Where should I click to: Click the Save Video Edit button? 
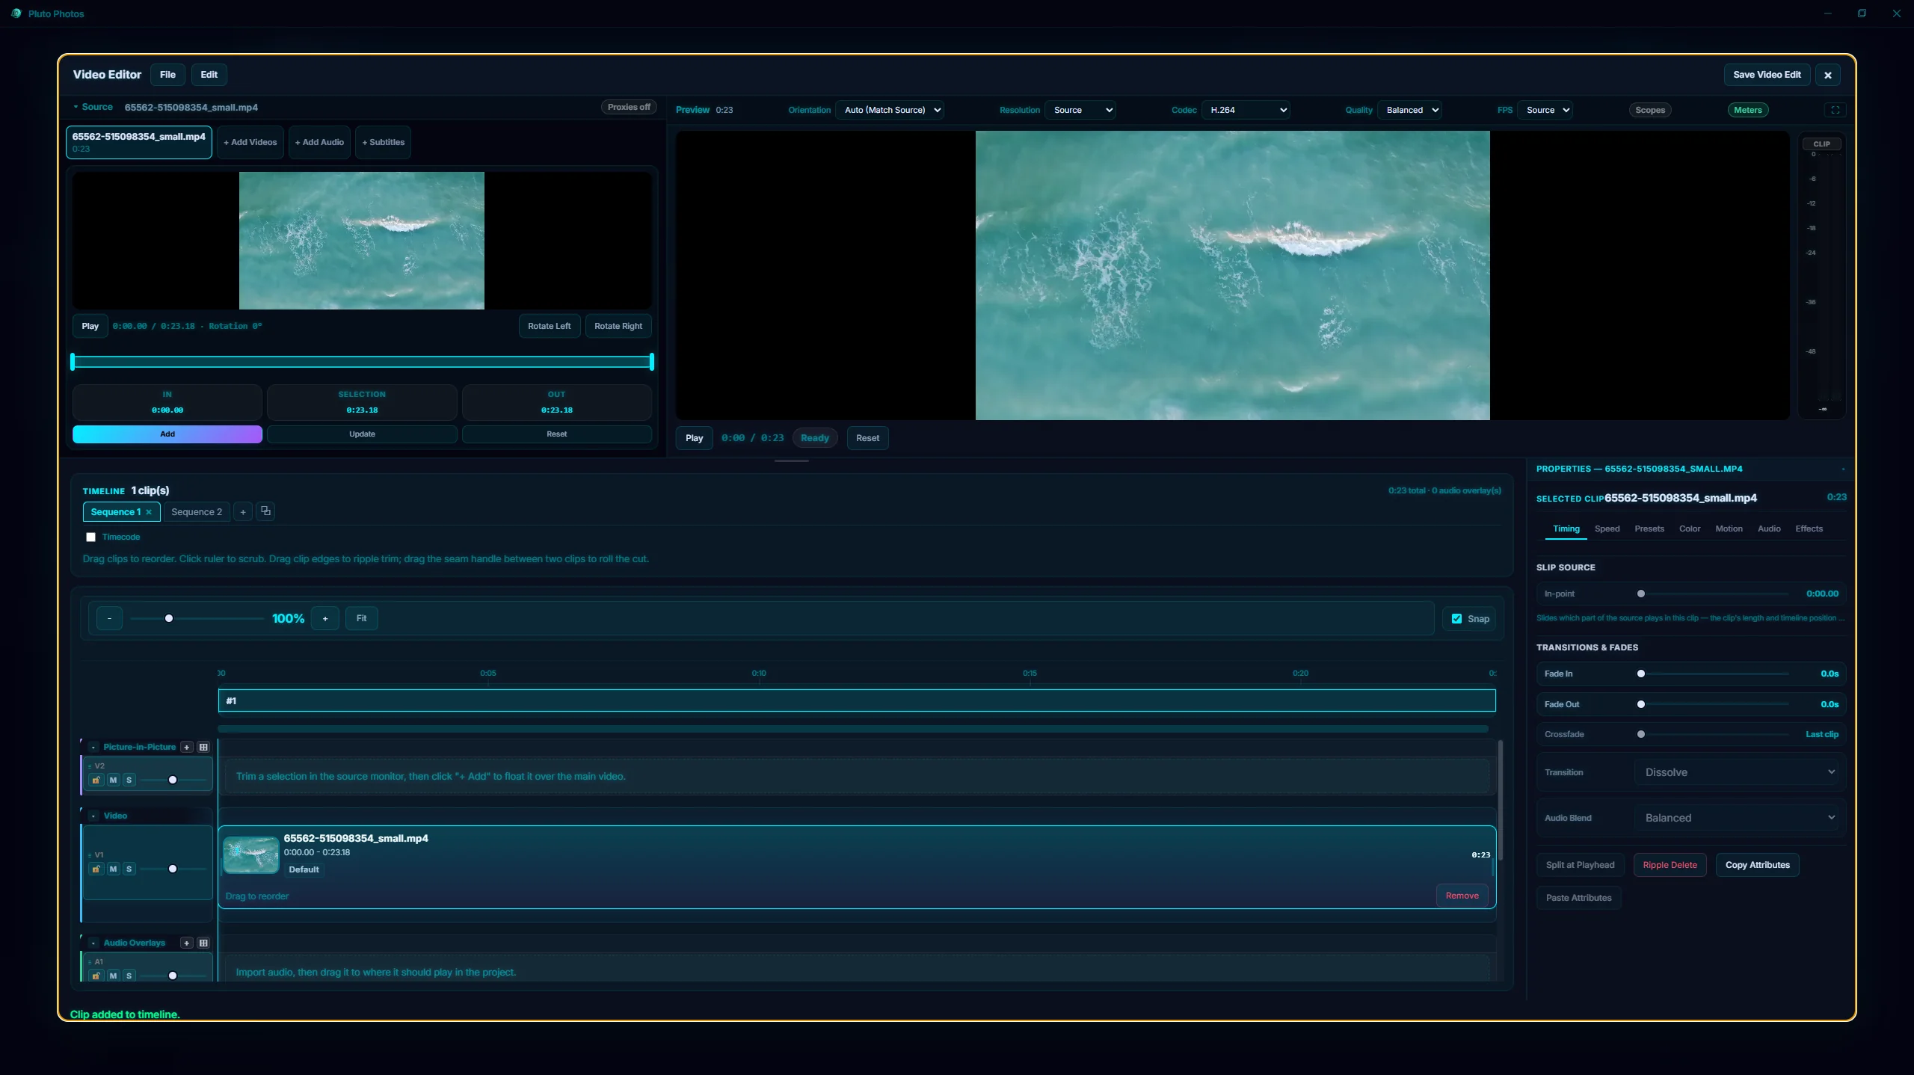click(1767, 75)
